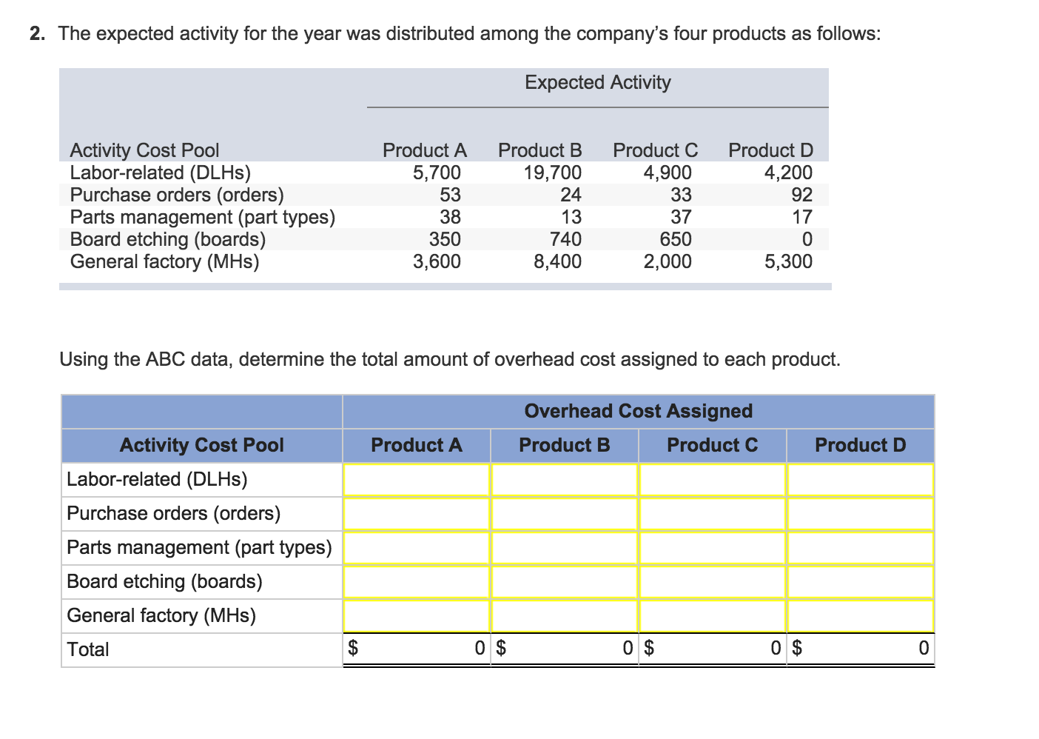The height and width of the screenshot is (739, 1039).
Task: Click value 33 purchase orders Product C
Action: (681, 195)
